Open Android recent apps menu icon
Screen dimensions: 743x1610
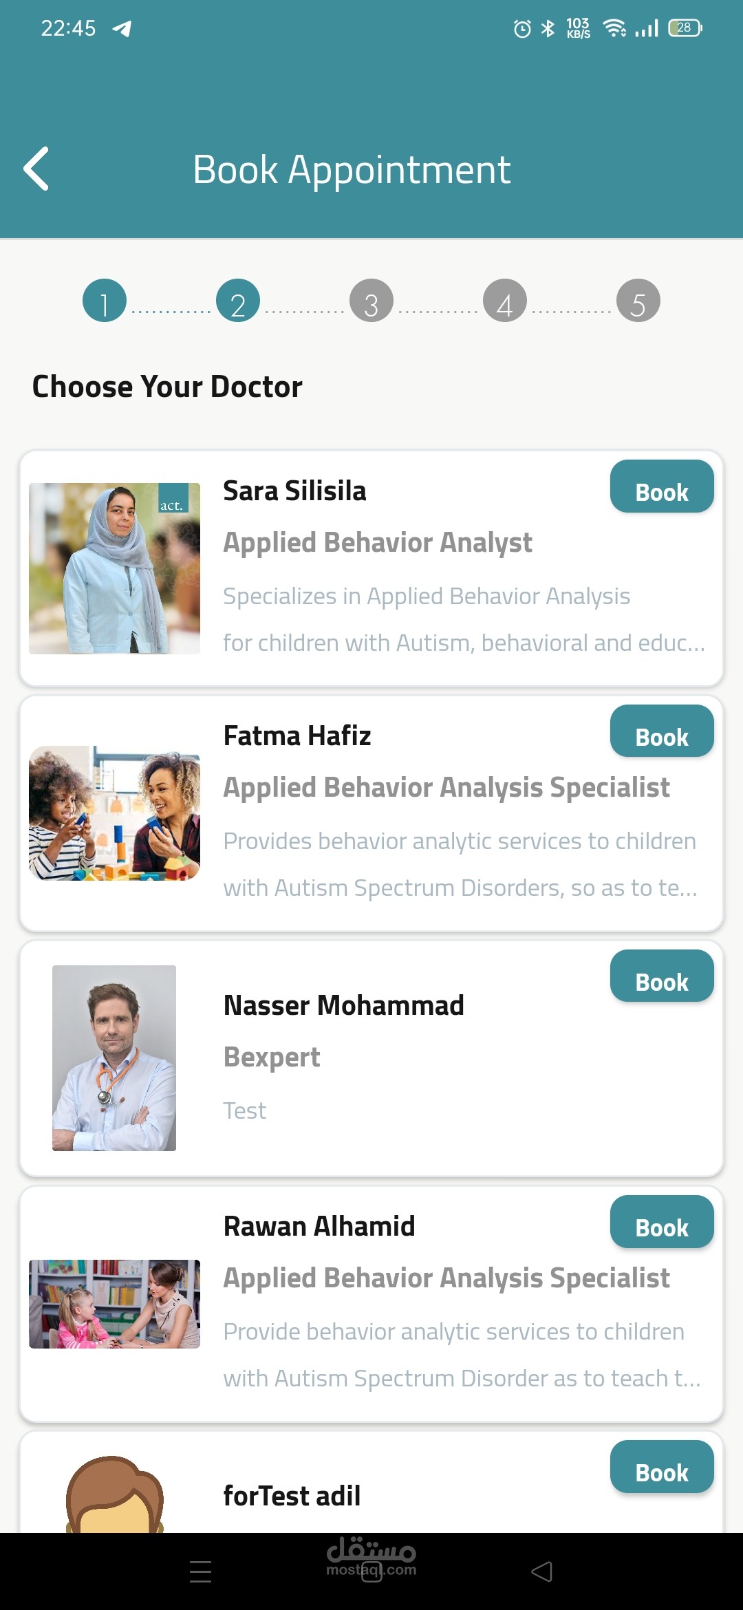(200, 1572)
